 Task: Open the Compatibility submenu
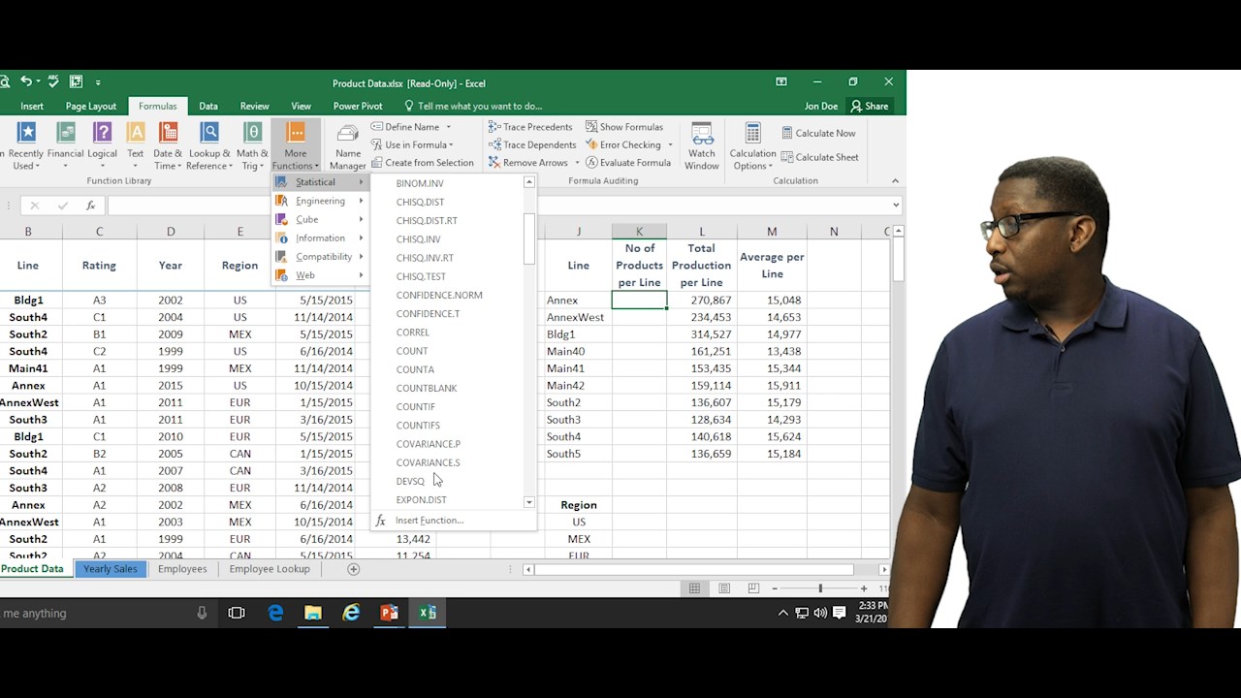(x=320, y=257)
